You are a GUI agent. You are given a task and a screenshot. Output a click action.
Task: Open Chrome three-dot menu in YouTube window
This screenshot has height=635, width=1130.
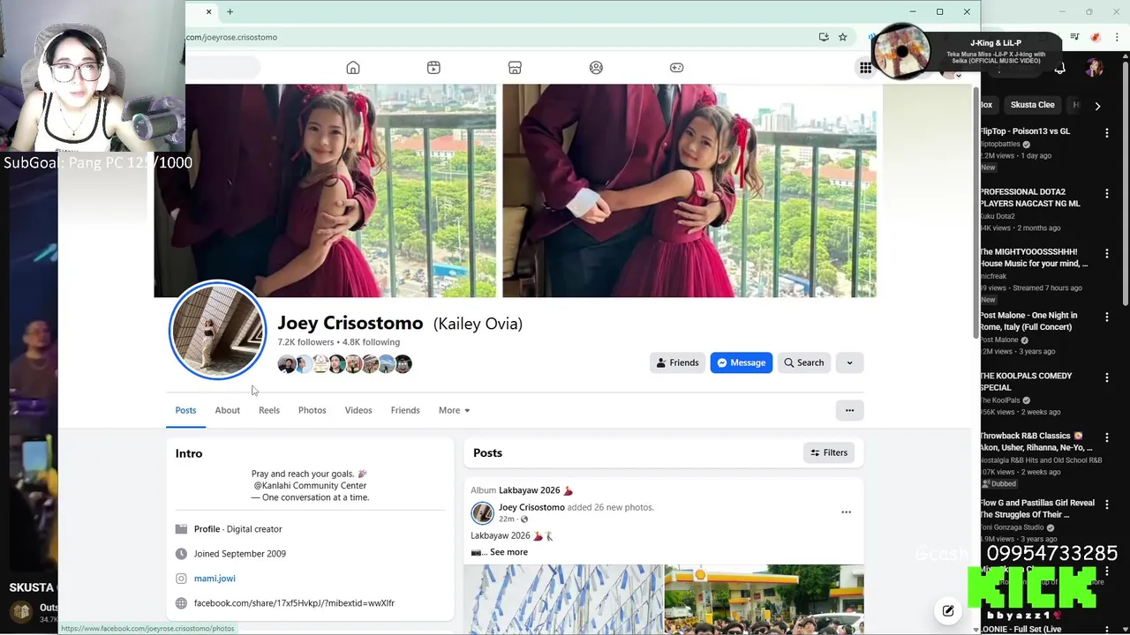1116,37
